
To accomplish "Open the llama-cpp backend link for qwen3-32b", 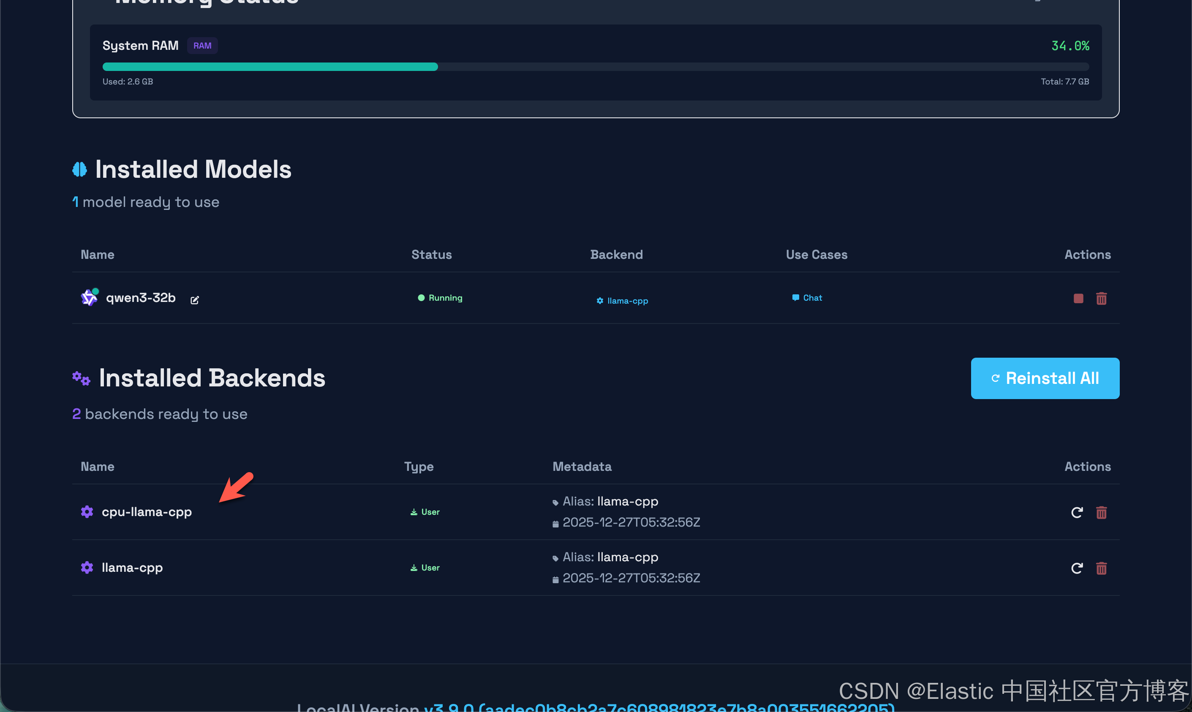I will [622, 301].
